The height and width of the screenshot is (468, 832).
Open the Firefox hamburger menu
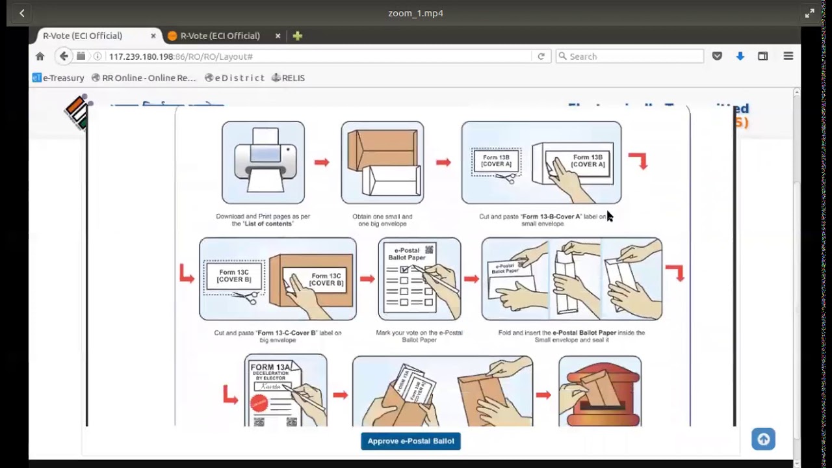point(788,57)
